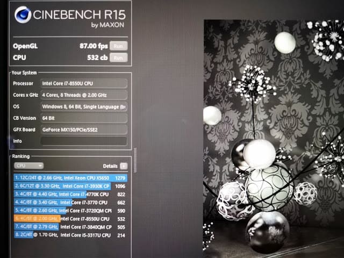Screen dimensions: 344x258
Task: Click the CB Version field 64 Bit
Action: [x=84, y=118]
